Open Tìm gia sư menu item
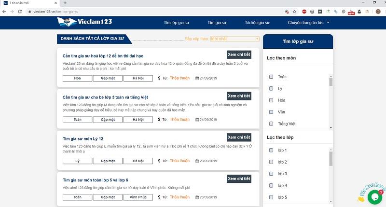This screenshot has height=207, width=386. coord(217,22)
